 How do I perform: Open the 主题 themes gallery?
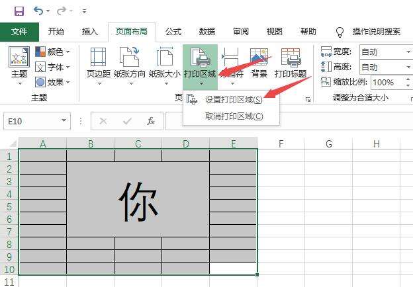[x=19, y=65]
